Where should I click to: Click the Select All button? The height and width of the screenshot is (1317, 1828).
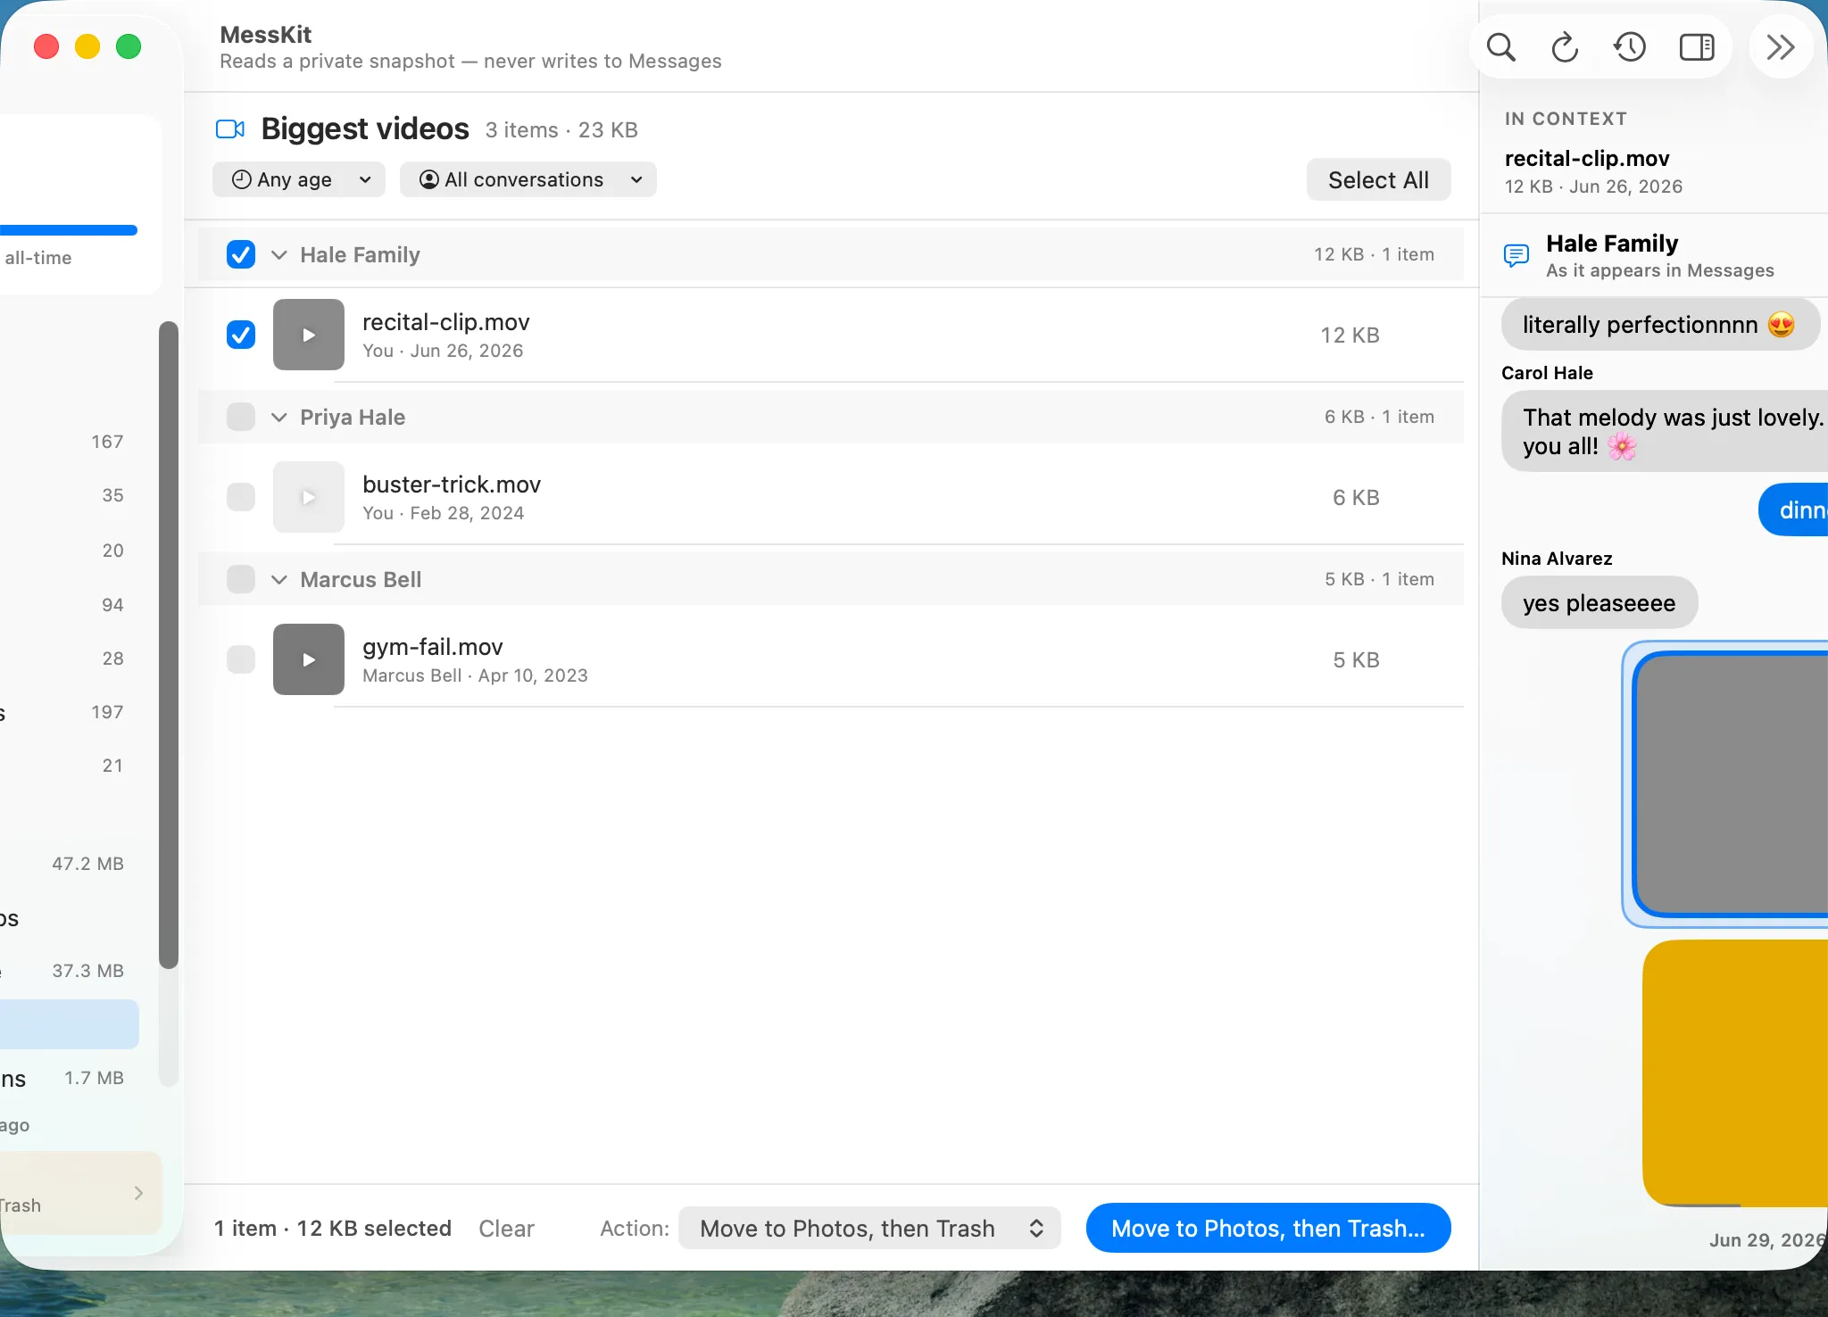(x=1378, y=179)
